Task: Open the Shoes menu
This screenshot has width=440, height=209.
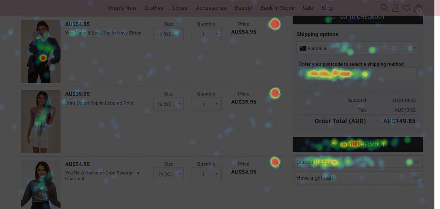Action: (180, 8)
